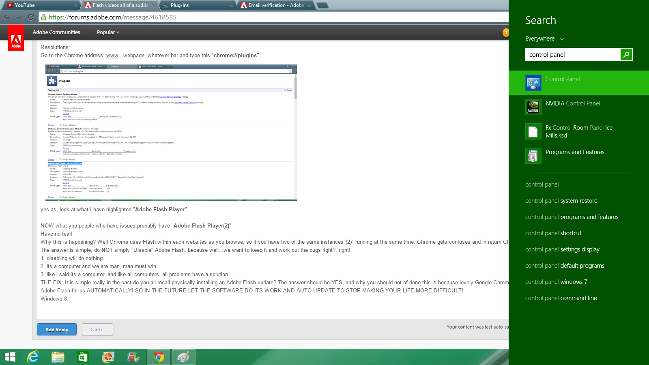649x365 pixels.
Task: Open Adobe Communities link
Action: click(x=56, y=32)
